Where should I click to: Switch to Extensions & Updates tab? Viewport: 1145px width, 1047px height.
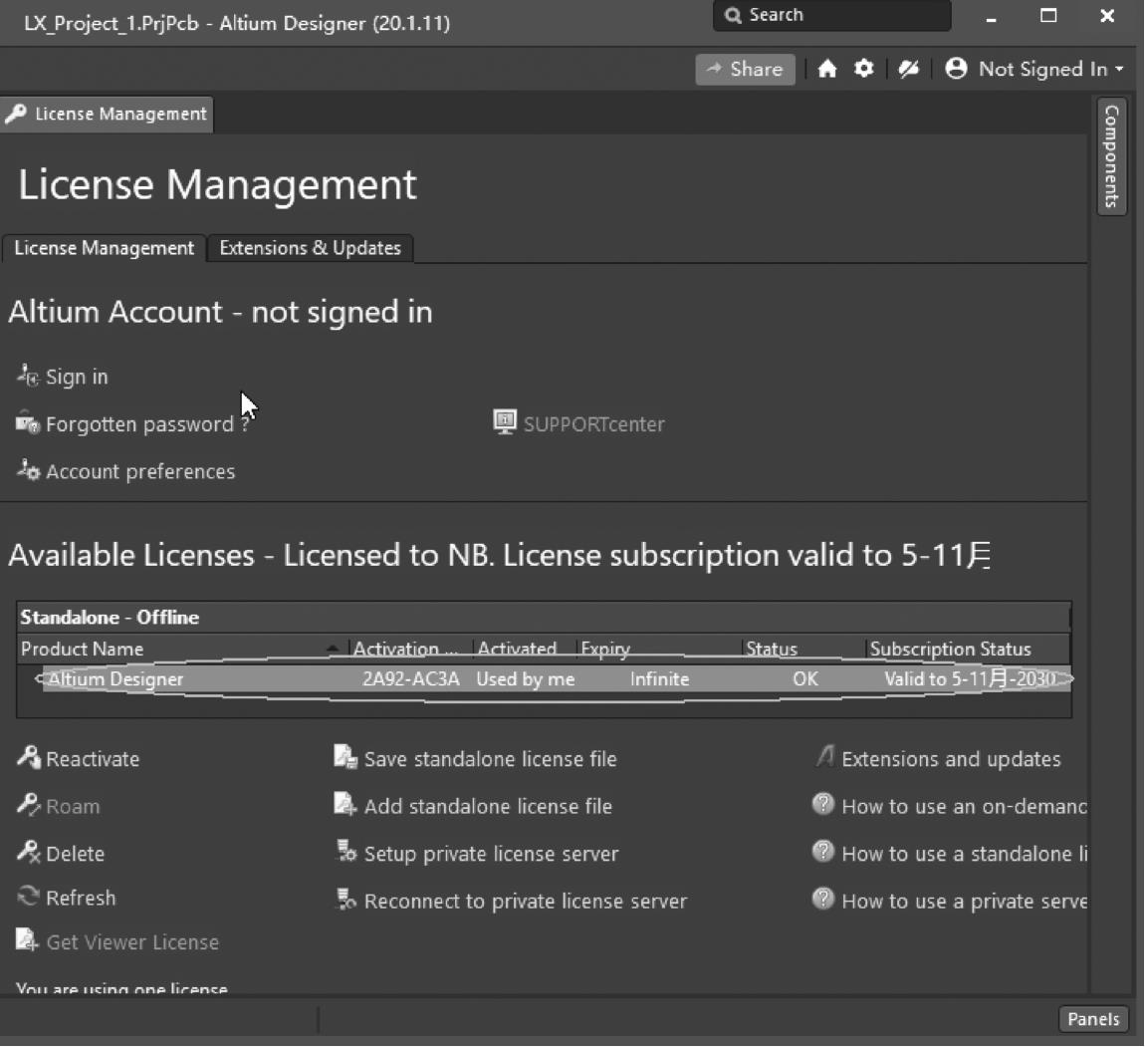pyautogui.click(x=310, y=248)
